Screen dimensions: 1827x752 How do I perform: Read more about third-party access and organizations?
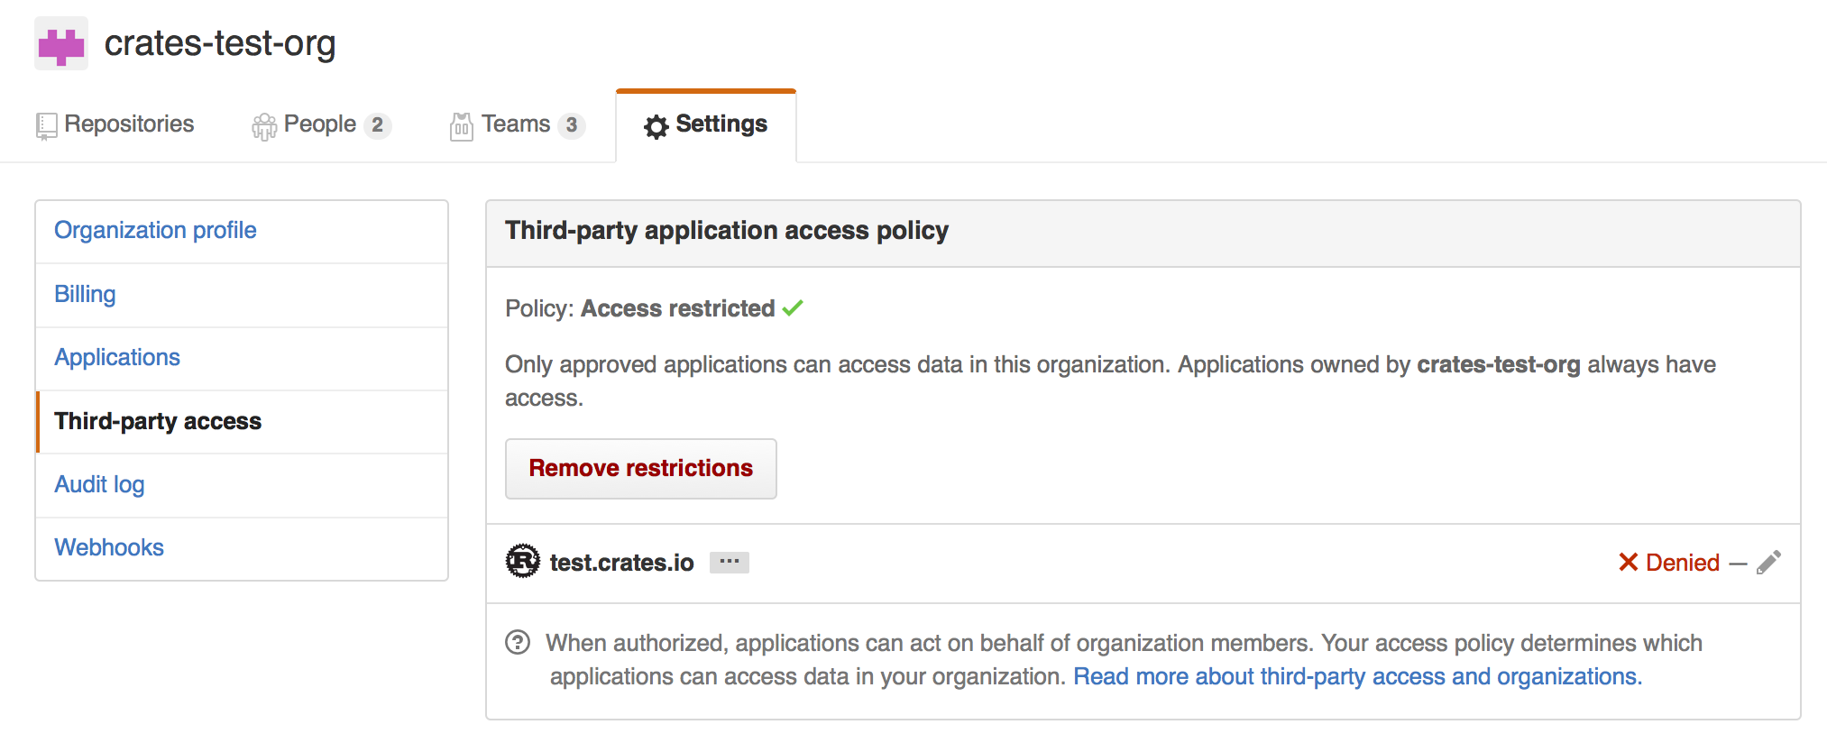[x=1357, y=677]
